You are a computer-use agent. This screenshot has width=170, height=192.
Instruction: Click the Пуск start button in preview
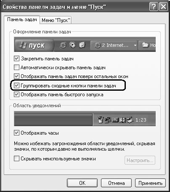(x=34, y=45)
